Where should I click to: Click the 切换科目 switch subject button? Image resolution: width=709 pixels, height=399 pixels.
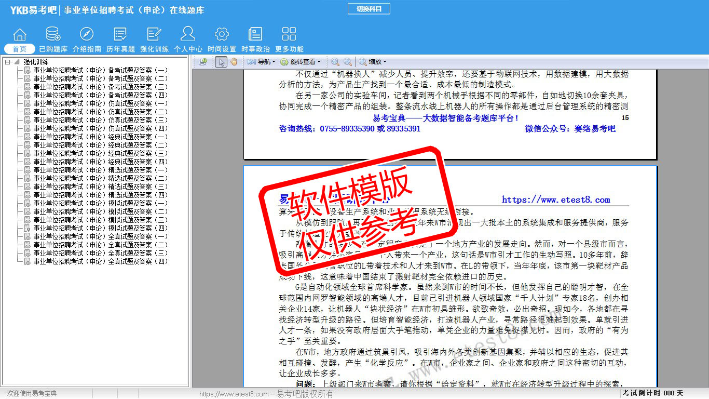click(369, 9)
